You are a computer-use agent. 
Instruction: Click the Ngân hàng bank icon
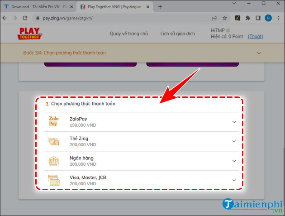(x=54, y=161)
